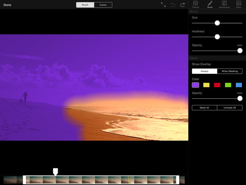Click the Mask All button

click(205, 108)
